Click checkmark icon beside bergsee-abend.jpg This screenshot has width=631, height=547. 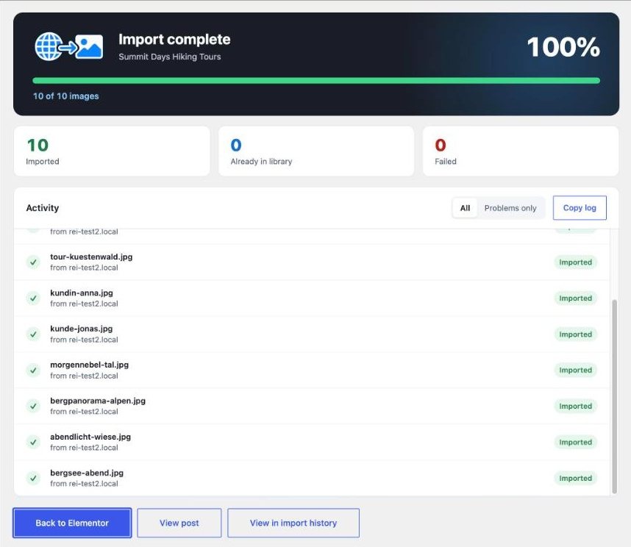(33, 478)
